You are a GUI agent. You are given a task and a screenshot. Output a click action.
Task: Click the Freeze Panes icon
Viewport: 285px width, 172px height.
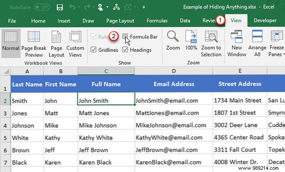pyautogui.click(x=277, y=36)
